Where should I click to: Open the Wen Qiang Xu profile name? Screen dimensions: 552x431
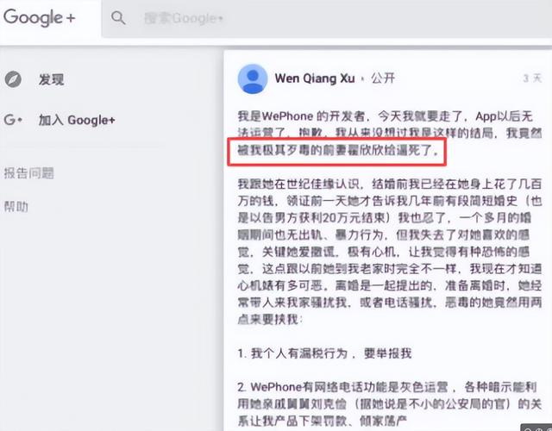tap(315, 78)
